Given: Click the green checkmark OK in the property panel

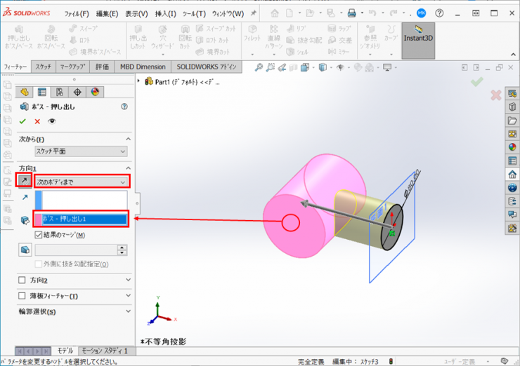Looking at the screenshot, I should click(x=23, y=121).
